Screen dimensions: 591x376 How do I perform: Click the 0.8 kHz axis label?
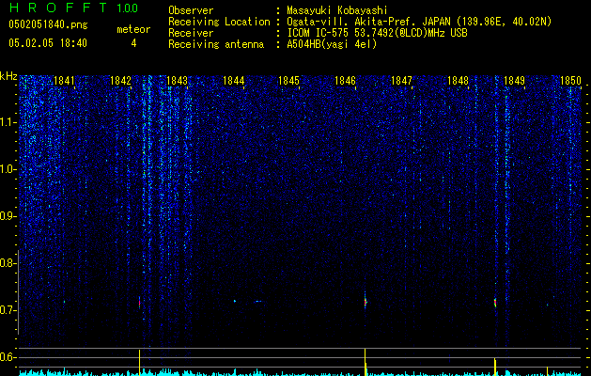[x=7, y=263]
